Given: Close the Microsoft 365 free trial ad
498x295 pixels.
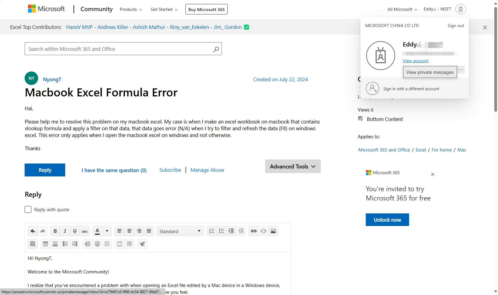Looking at the screenshot, I should click(x=433, y=174).
